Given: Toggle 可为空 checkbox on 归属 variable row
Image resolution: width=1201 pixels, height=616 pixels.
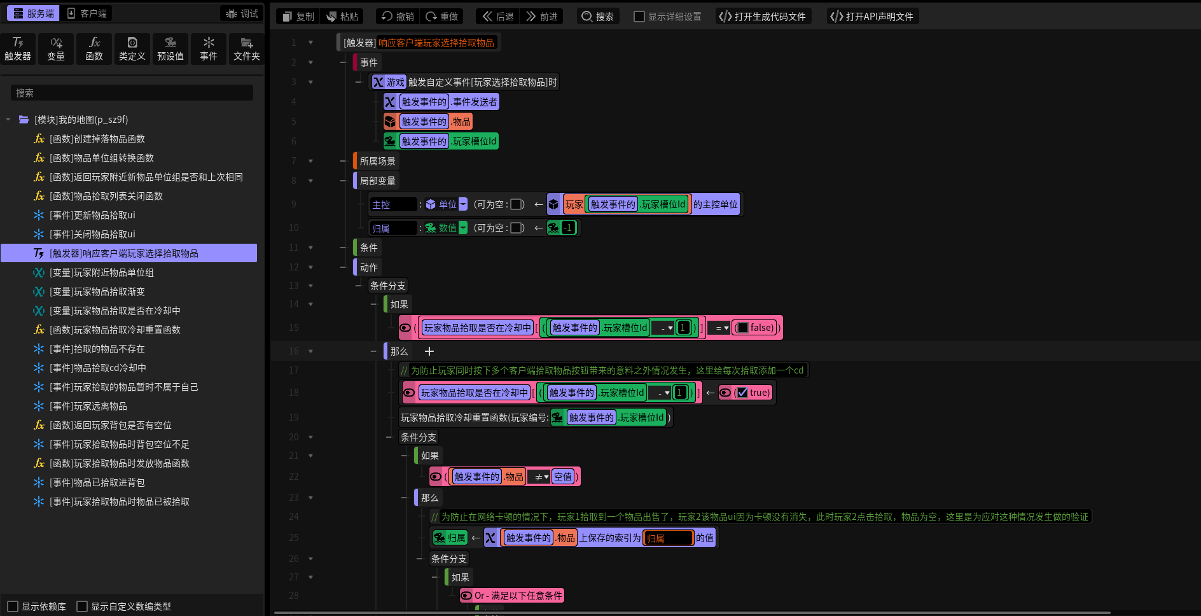Looking at the screenshot, I should click(516, 228).
